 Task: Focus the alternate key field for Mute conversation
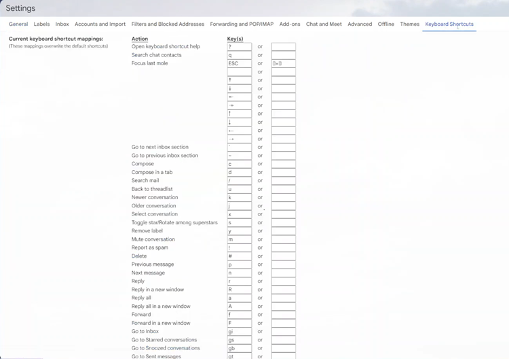(283, 239)
